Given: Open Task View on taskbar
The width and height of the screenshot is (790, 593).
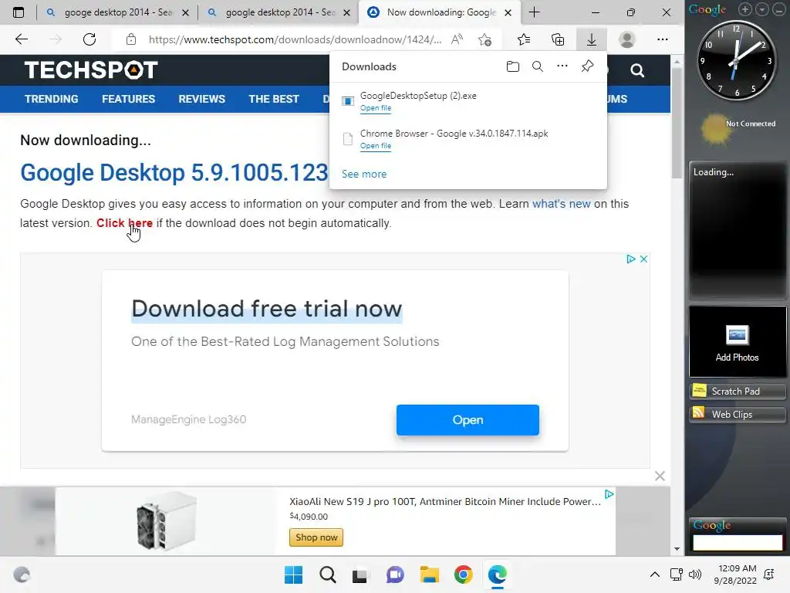Looking at the screenshot, I should click(x=360, y=574).
